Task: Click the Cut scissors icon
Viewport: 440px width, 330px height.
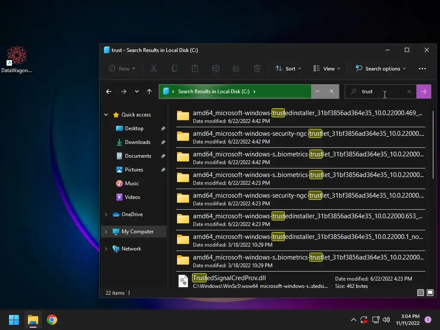Action: [154, 68]
